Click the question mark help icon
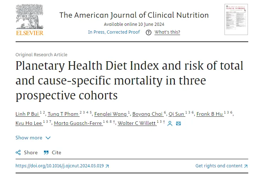255x179 pixels. (149, 33)
